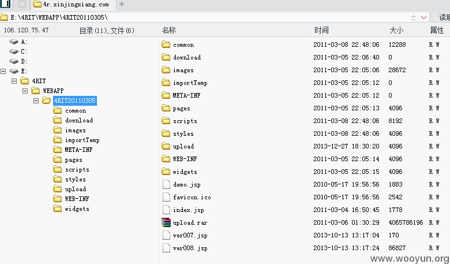Image resolution: width=450 pixels, height=264 pixels.
Task: Sort by the 大小 column header
Action: [x=396, y=30]
